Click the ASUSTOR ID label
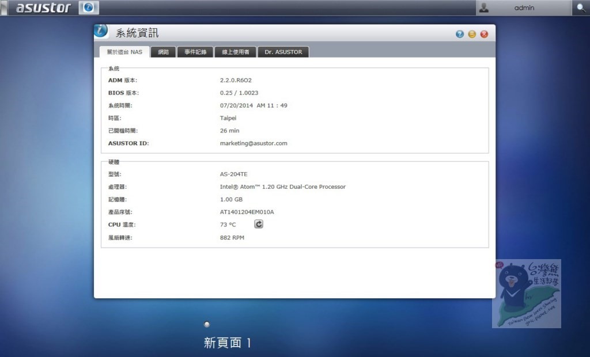 128,143
